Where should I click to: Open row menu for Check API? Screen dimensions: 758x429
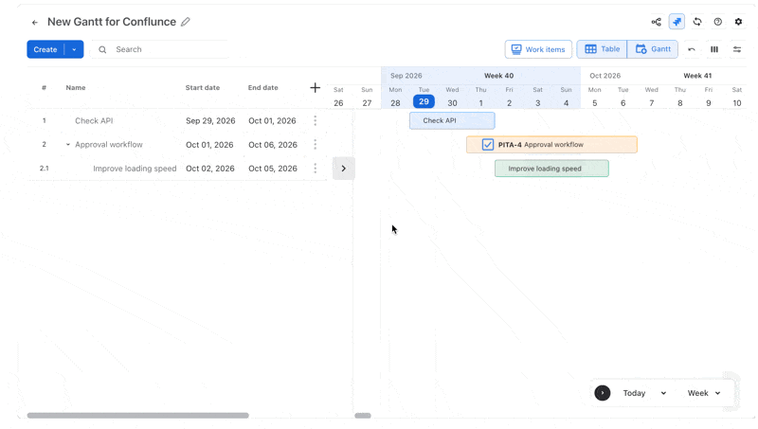[x=316, y=121]
